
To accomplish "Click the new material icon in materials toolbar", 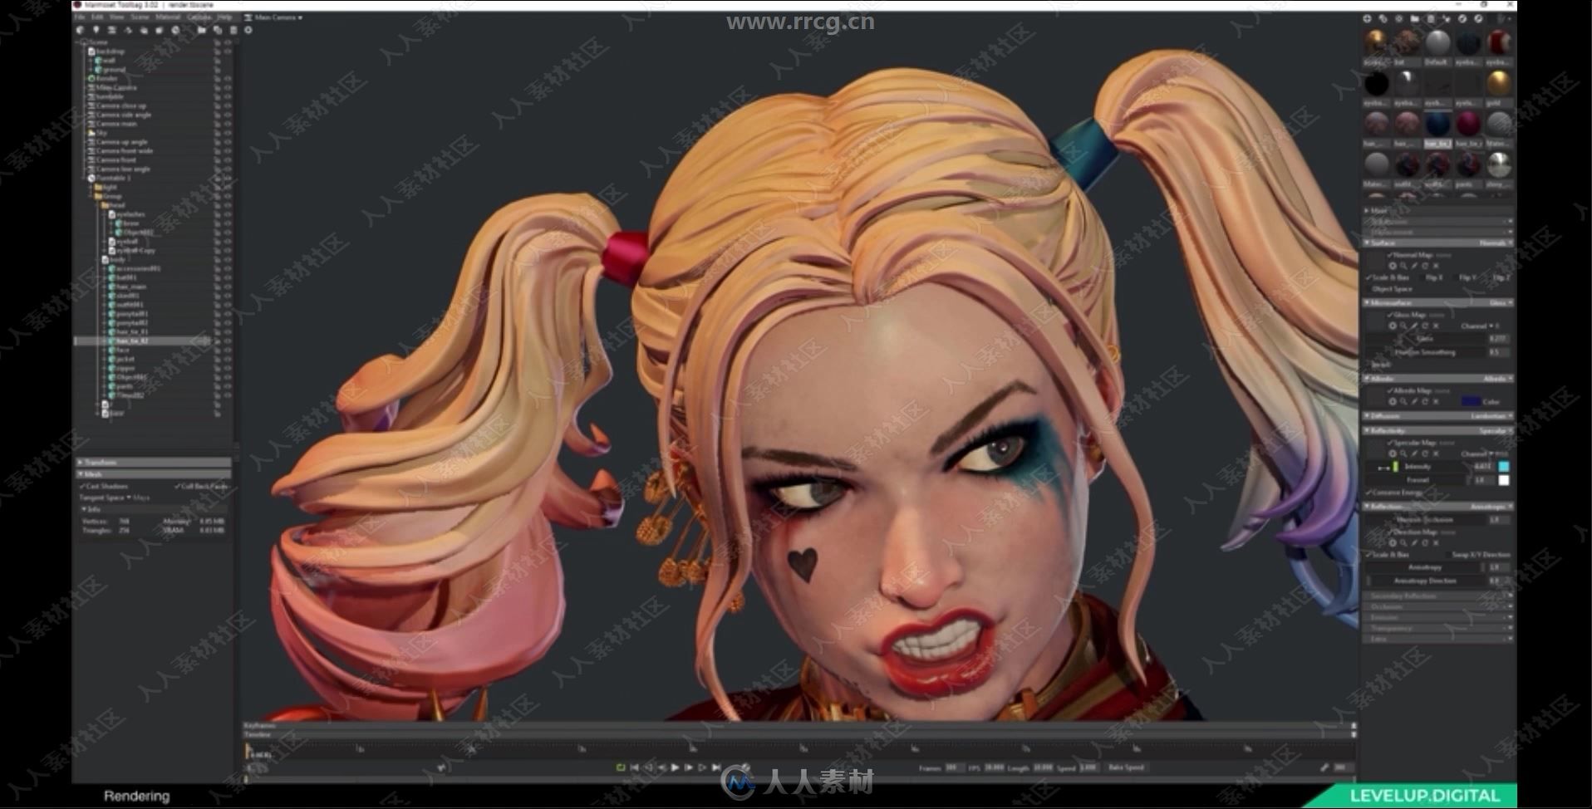I will click(x=1367, y=18).
